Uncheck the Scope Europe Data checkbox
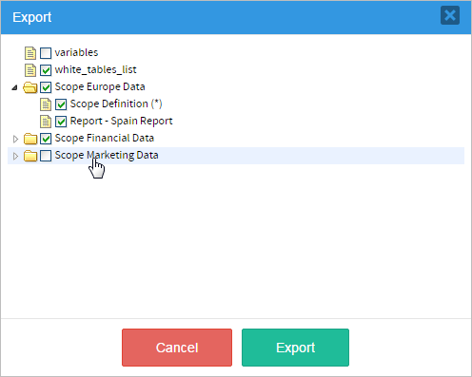 tap(46, 87)
